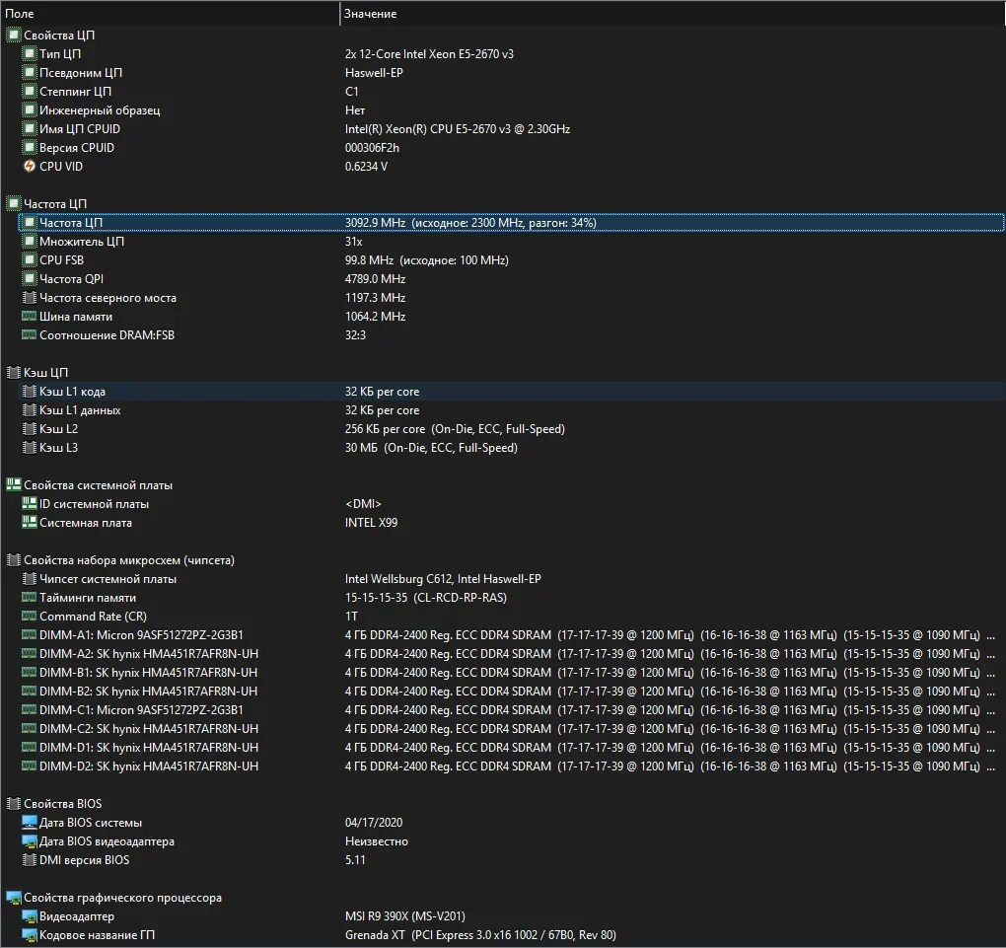Click the 30 МБ L3 cache value
The image size is (1006, 948).
[x=431, y=447]
